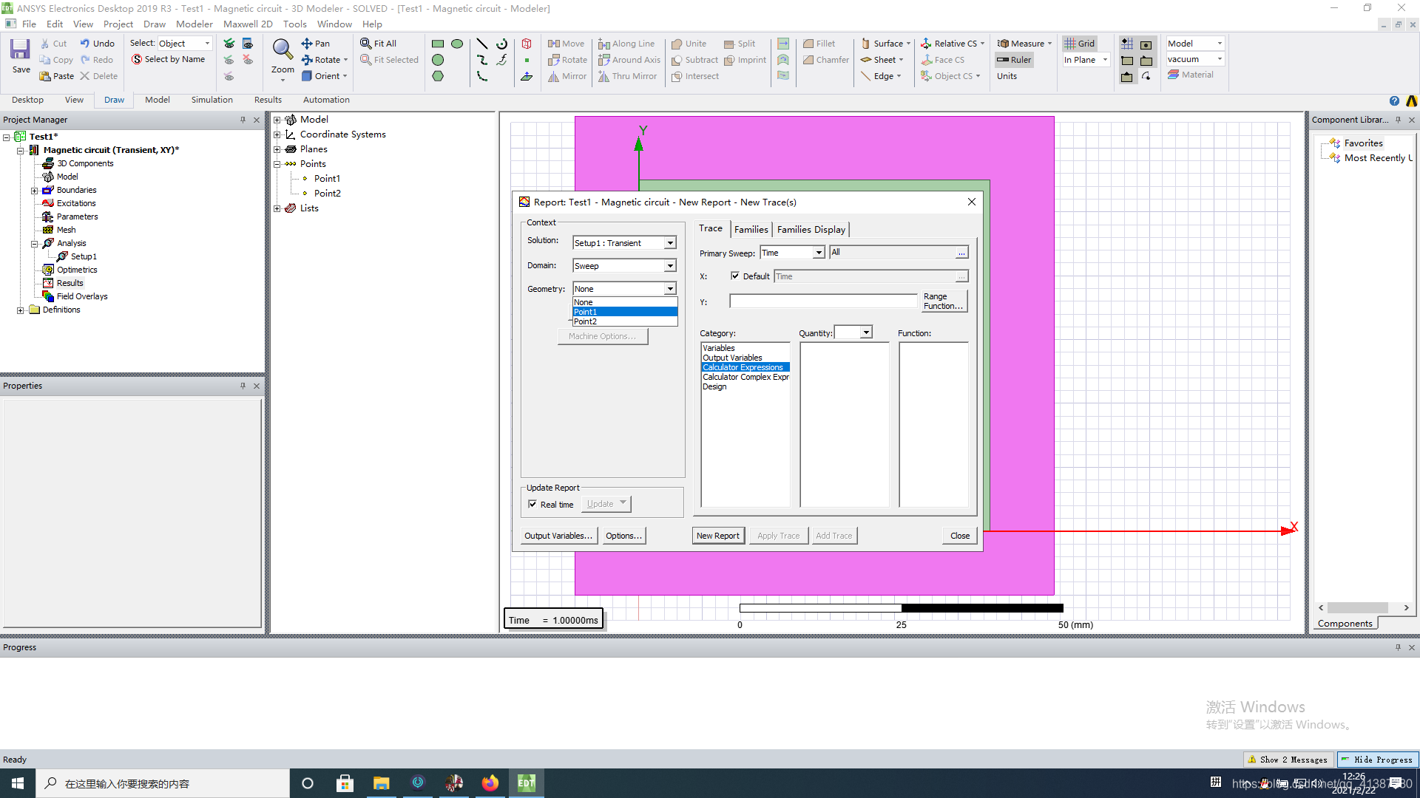Switch to the Families Display tab

[x=811, y=229]
